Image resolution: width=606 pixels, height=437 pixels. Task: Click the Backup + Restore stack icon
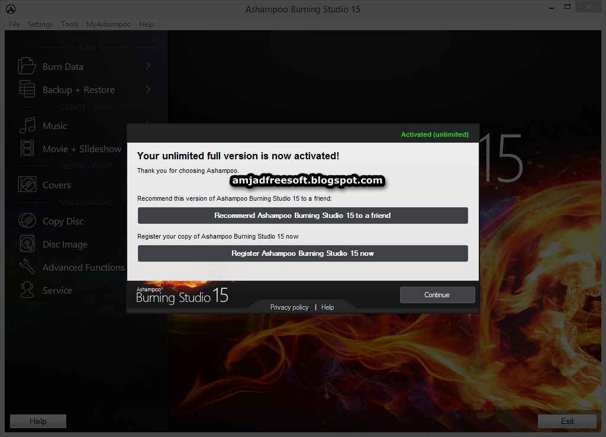pyautogui.click(x=27, y=89)
